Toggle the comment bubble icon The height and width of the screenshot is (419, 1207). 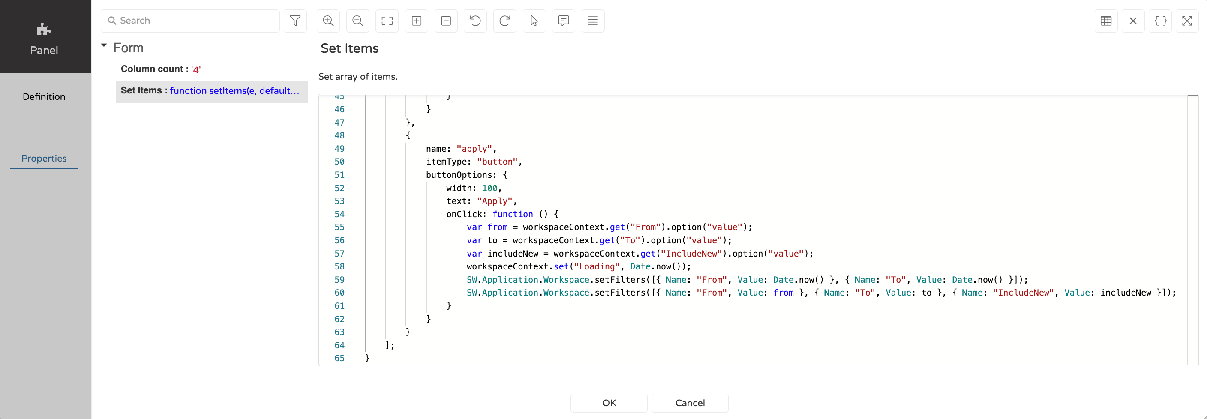564,21
